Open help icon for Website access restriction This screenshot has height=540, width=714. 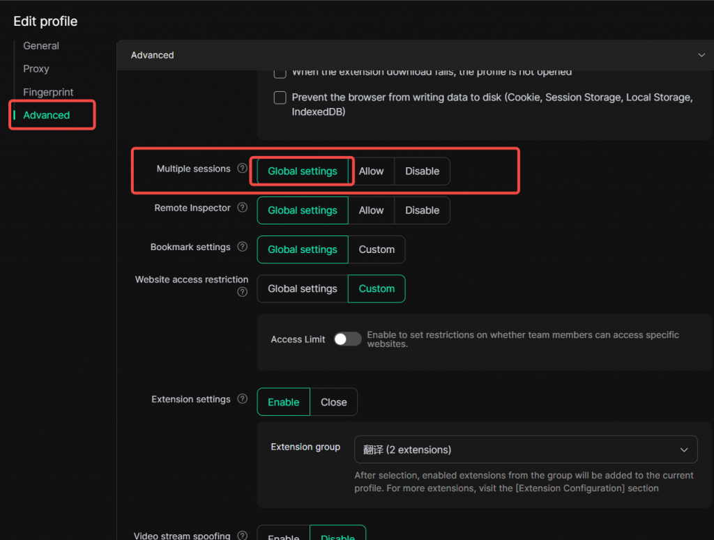tap(242, 292)
